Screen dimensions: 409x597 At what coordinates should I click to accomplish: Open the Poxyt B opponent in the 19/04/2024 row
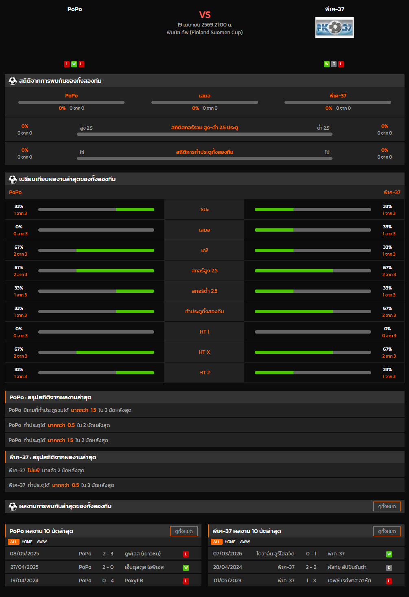tap(134, 581)
